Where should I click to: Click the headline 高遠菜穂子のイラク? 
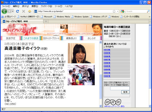coord(22,48)
